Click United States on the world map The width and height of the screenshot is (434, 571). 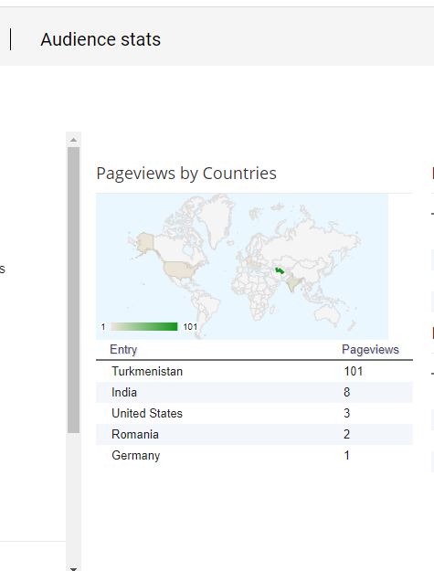[180, 270]
